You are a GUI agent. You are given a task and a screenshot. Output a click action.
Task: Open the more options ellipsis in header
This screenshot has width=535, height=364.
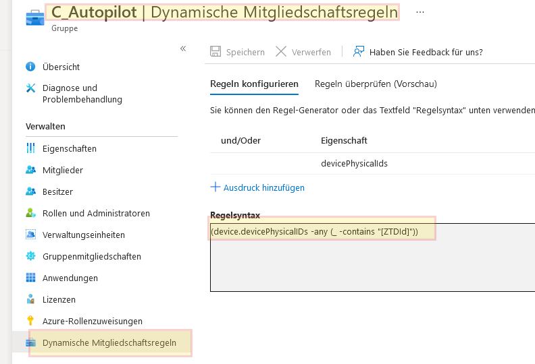coord(420,12)
